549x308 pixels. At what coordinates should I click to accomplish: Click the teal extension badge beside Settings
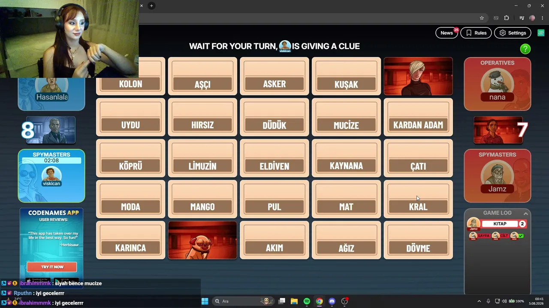(541, 33)
